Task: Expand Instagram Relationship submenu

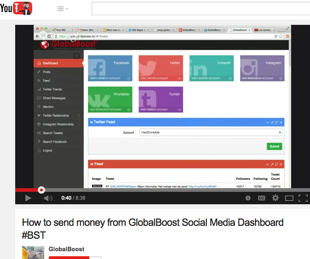Action: 58,124
